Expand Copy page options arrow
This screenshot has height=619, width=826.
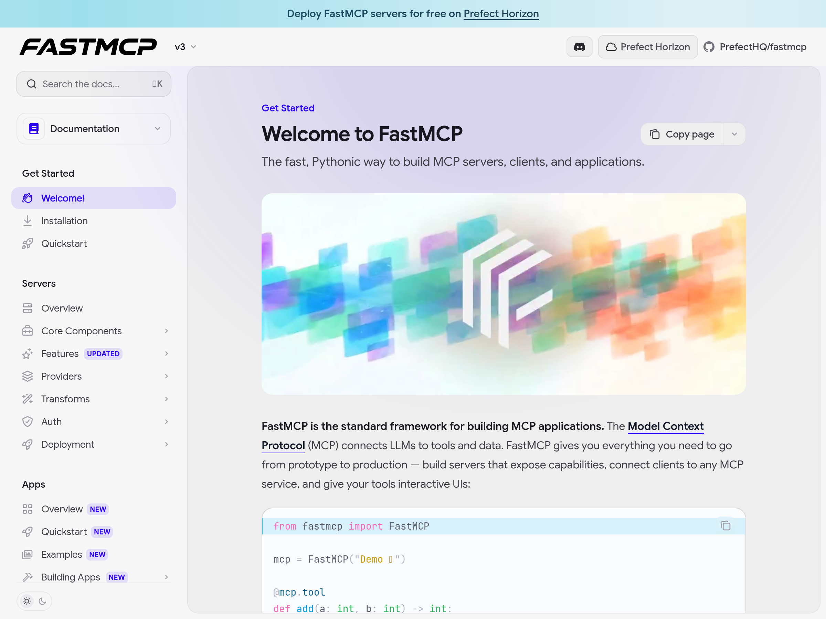pos(734,134)
